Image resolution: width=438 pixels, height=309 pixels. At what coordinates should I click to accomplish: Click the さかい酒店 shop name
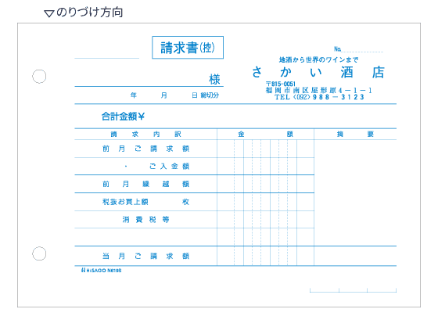pyautogui.click(x=318, y=72)
